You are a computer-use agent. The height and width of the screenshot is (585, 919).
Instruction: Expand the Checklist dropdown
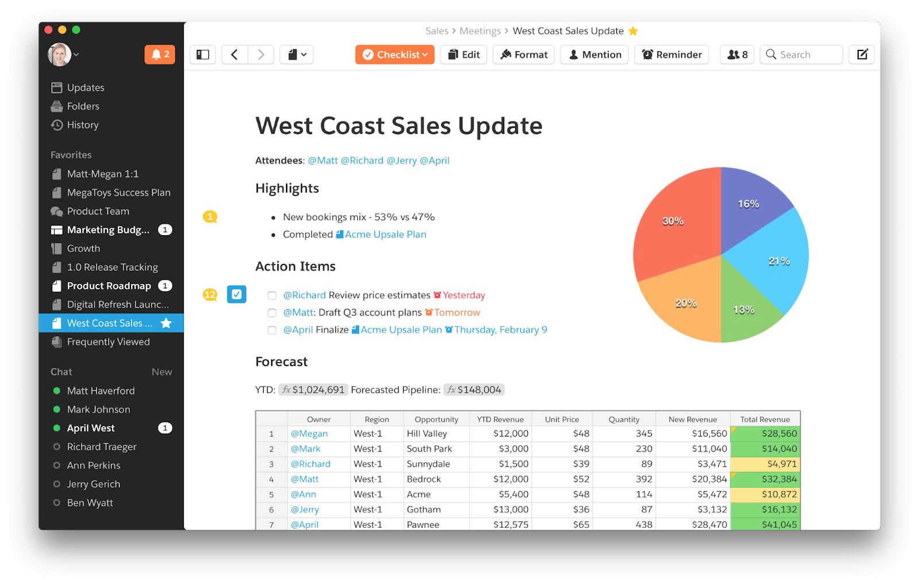pos(395,54)
